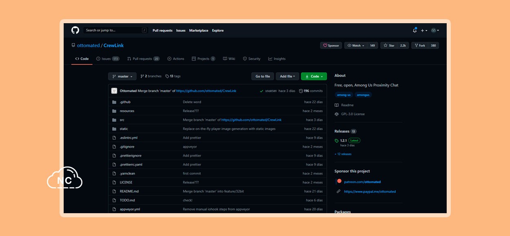Open the resources folder
510x236 pixels.
pos(127,111)
